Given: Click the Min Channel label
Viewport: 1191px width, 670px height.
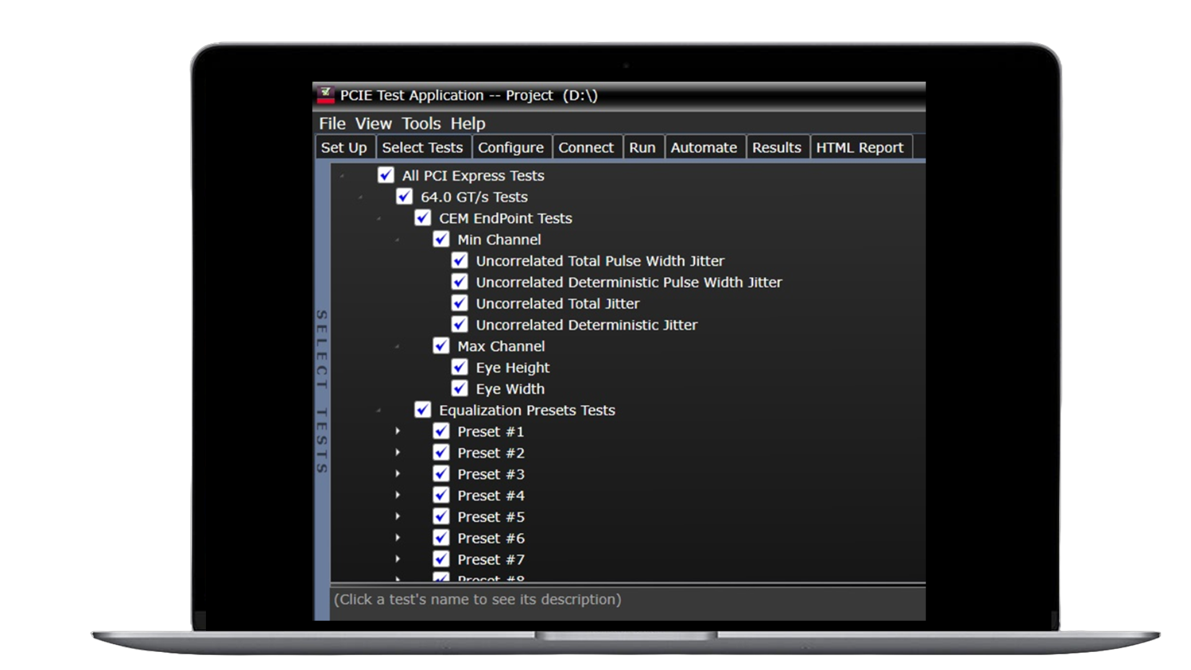Looking at the screenshot, I should (499, 239).
